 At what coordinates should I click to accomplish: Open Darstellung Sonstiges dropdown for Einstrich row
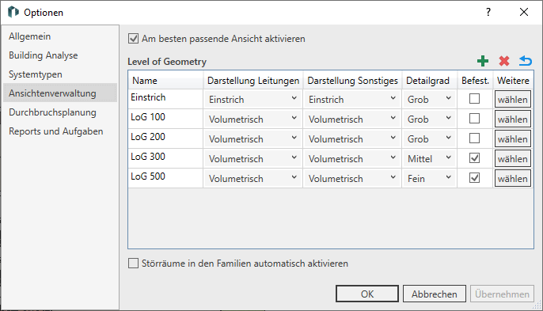[x=352, y=100]
